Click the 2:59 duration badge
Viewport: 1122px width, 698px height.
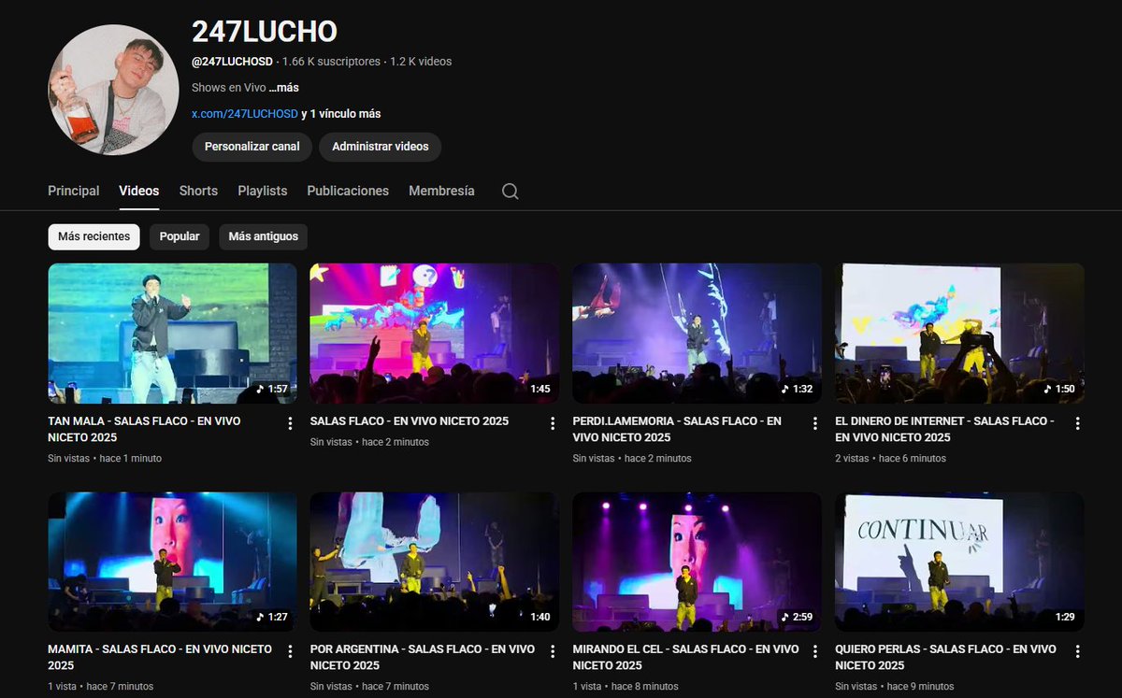798,618
